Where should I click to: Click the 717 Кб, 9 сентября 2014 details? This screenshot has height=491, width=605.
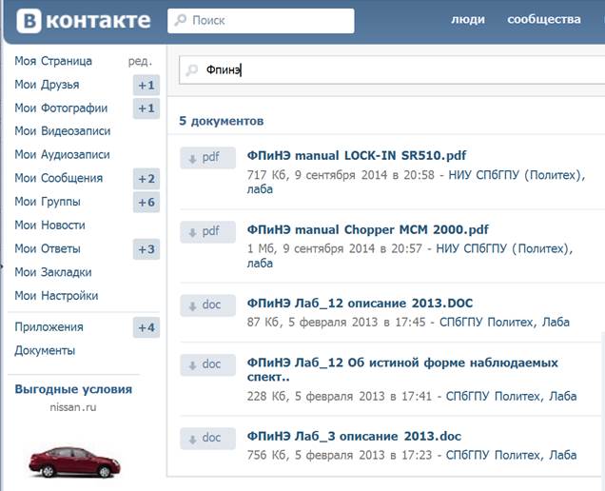coord(341,175)
